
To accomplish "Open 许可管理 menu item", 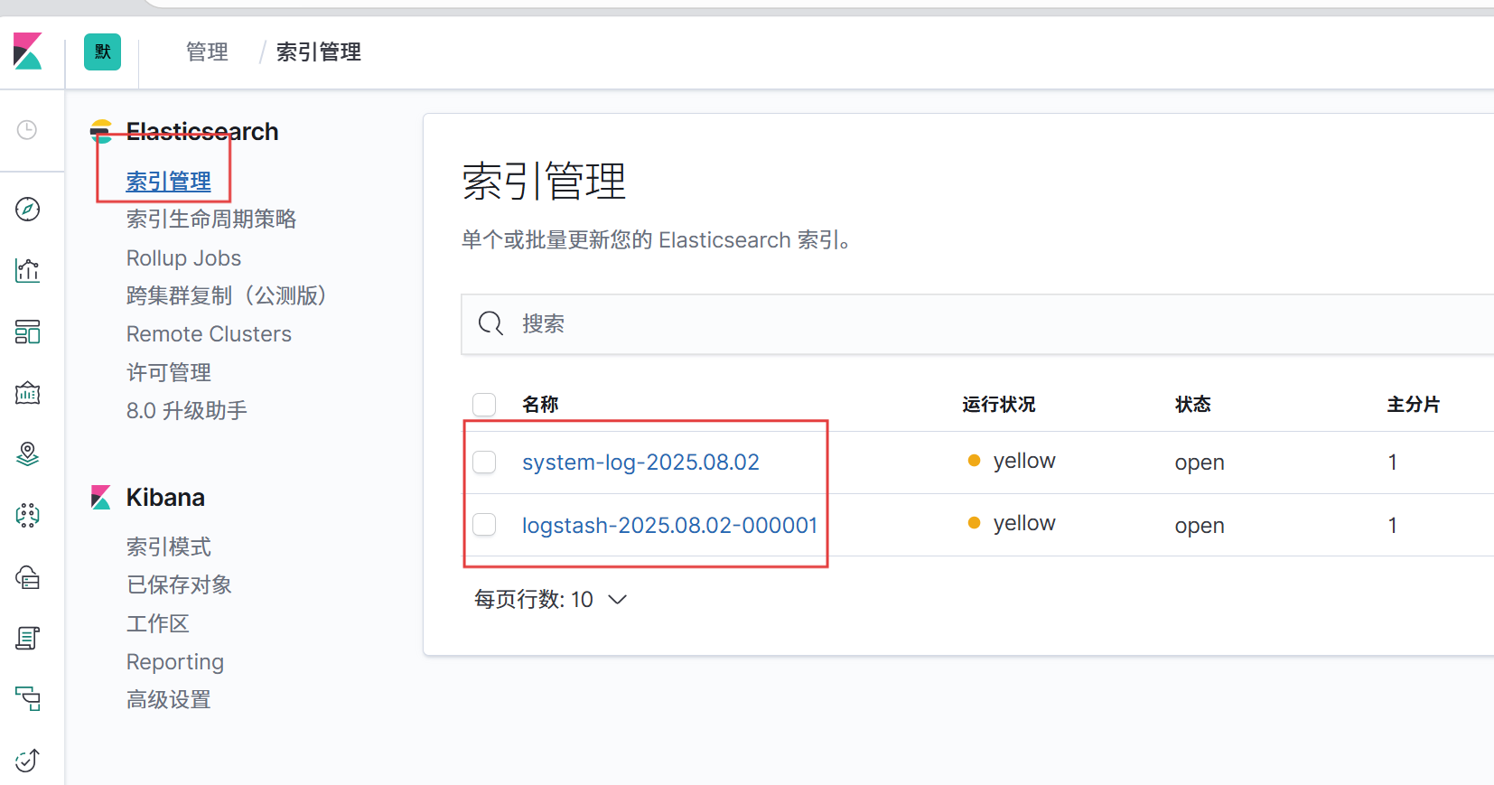I will (x=169, y=372).
